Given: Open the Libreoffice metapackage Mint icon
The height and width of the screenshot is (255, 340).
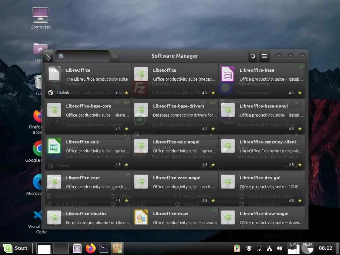Looking at the screenshot, I should [141, 74].
